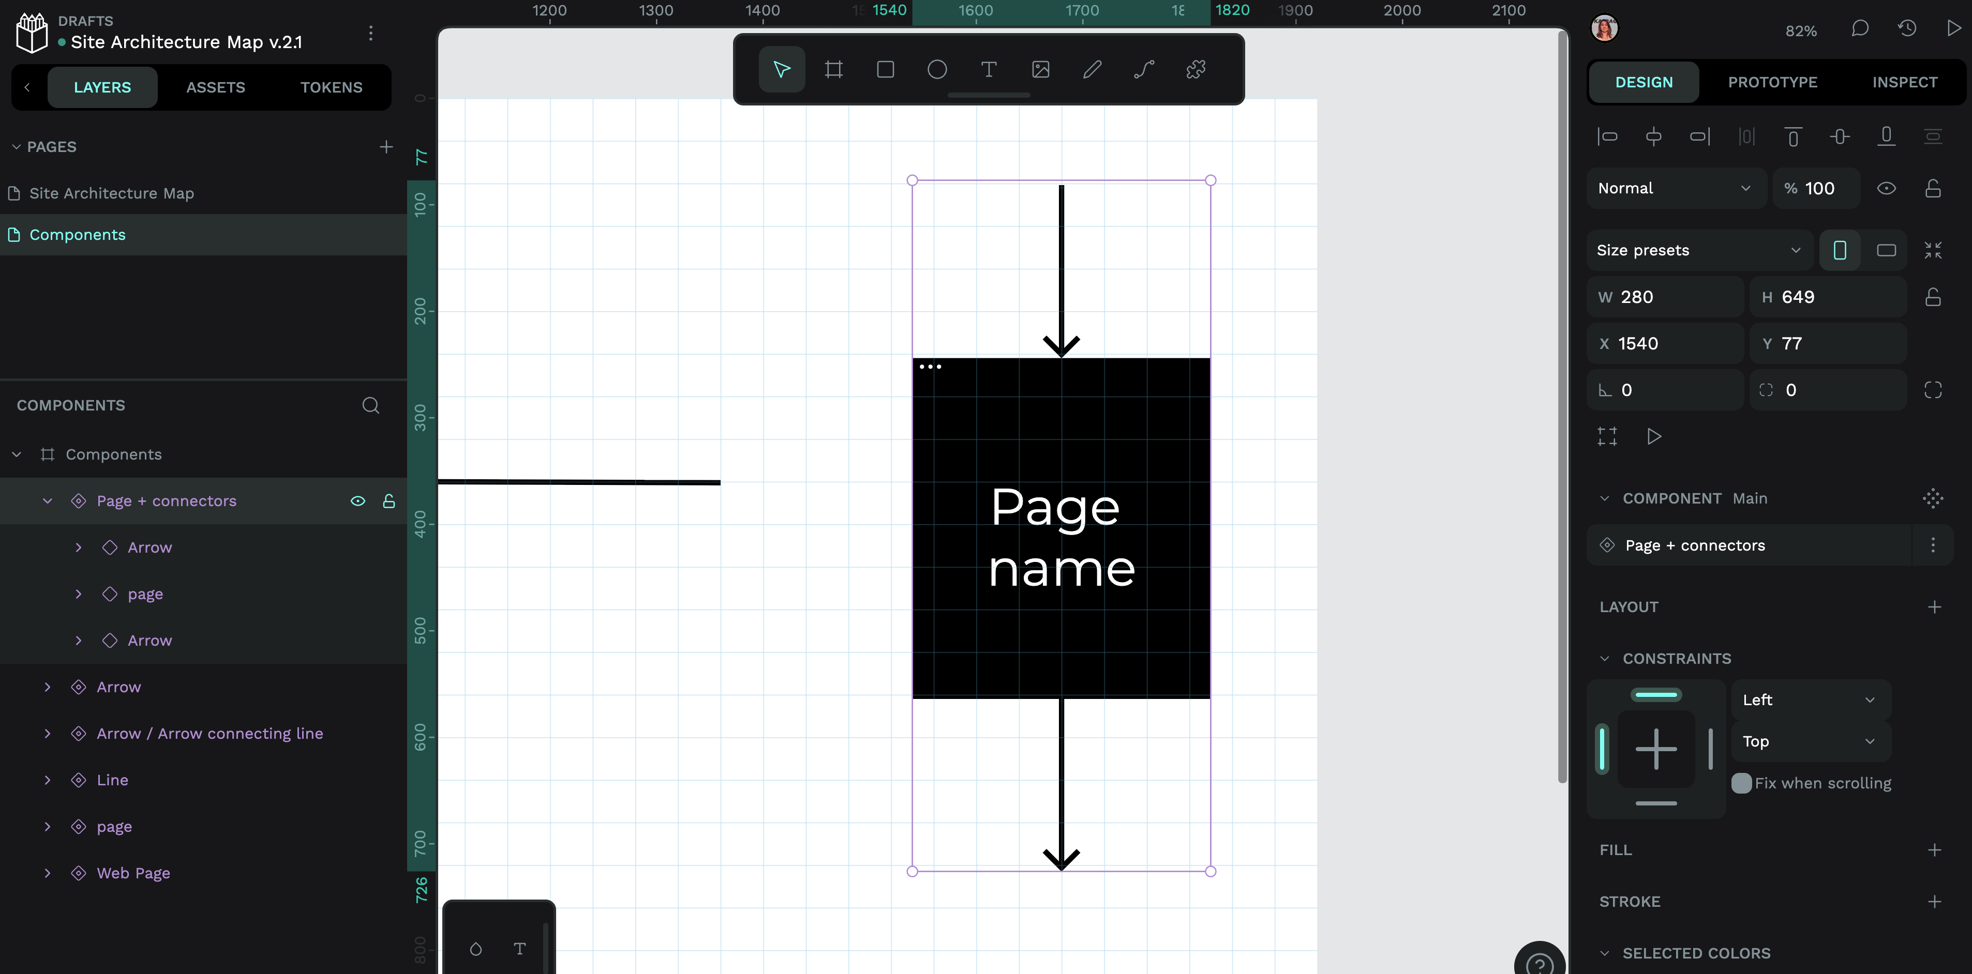1972x974 pixels.
Task: Add a fill with plus button
Action: click(1934, 850)
